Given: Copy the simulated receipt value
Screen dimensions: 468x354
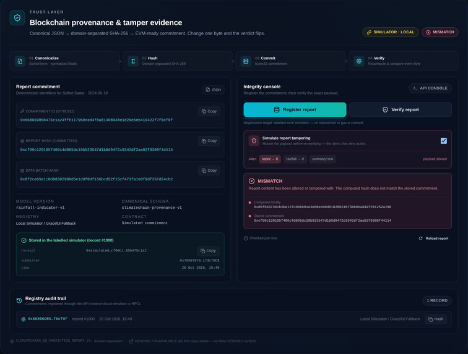Looking at the screenshot, I should point(208,251).
